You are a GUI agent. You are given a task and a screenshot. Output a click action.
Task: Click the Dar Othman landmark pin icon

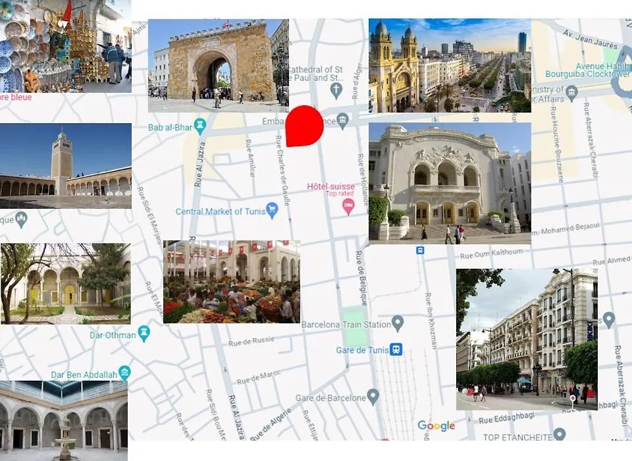144,334
